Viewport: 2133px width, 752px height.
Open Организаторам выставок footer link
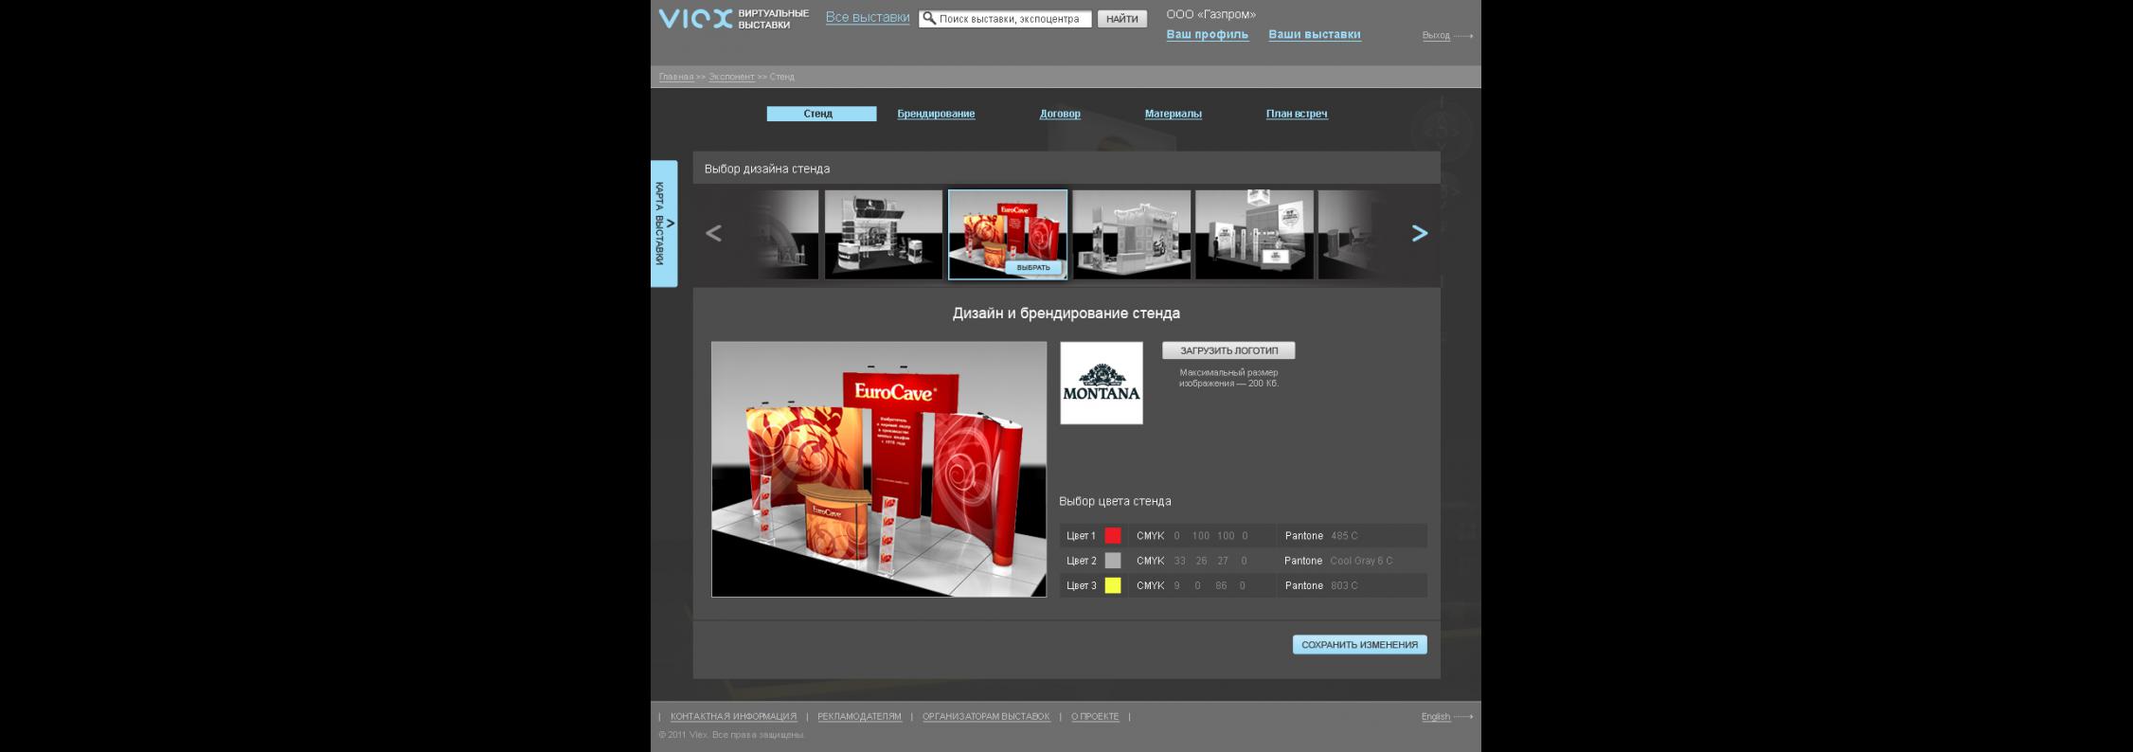(986, 717)
